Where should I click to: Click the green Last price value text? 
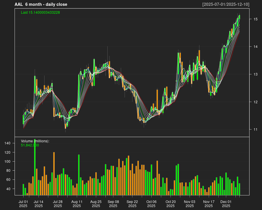(40, 13)
